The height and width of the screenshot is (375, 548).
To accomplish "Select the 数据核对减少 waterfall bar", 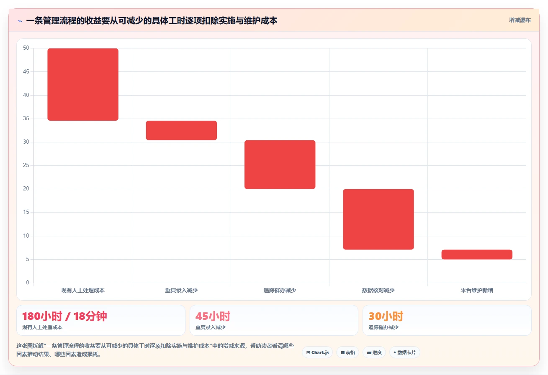I will 378,219.
